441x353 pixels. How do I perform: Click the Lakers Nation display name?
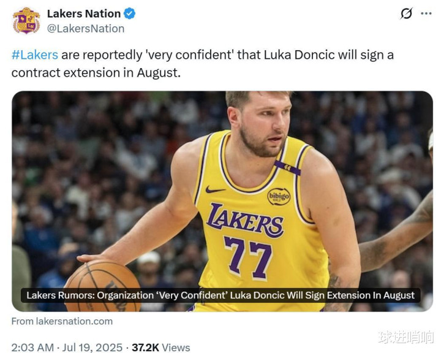[x=84, y=13]
